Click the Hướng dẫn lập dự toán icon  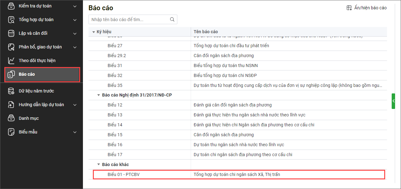[x=11, y=105]
